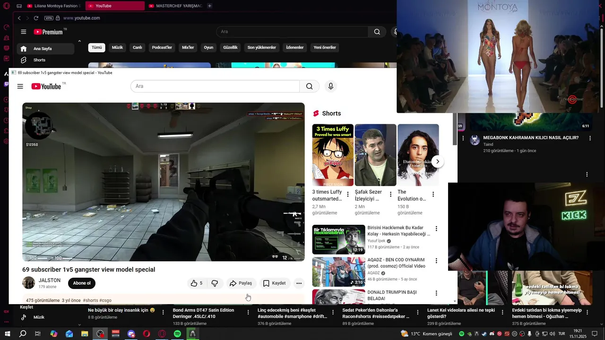Image resolution: width=605 pixels, height=340 pixels.
Task: Select the Podcast'ler filter chip
Action: pyautogui.click(x=162, y=47)
